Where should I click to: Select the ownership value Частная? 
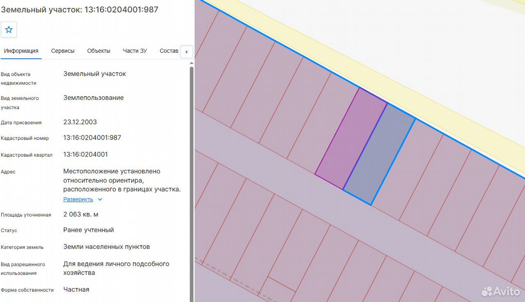(76, 289)
